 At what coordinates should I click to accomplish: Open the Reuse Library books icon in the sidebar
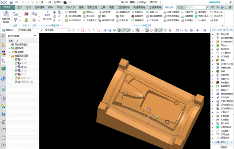4,69
